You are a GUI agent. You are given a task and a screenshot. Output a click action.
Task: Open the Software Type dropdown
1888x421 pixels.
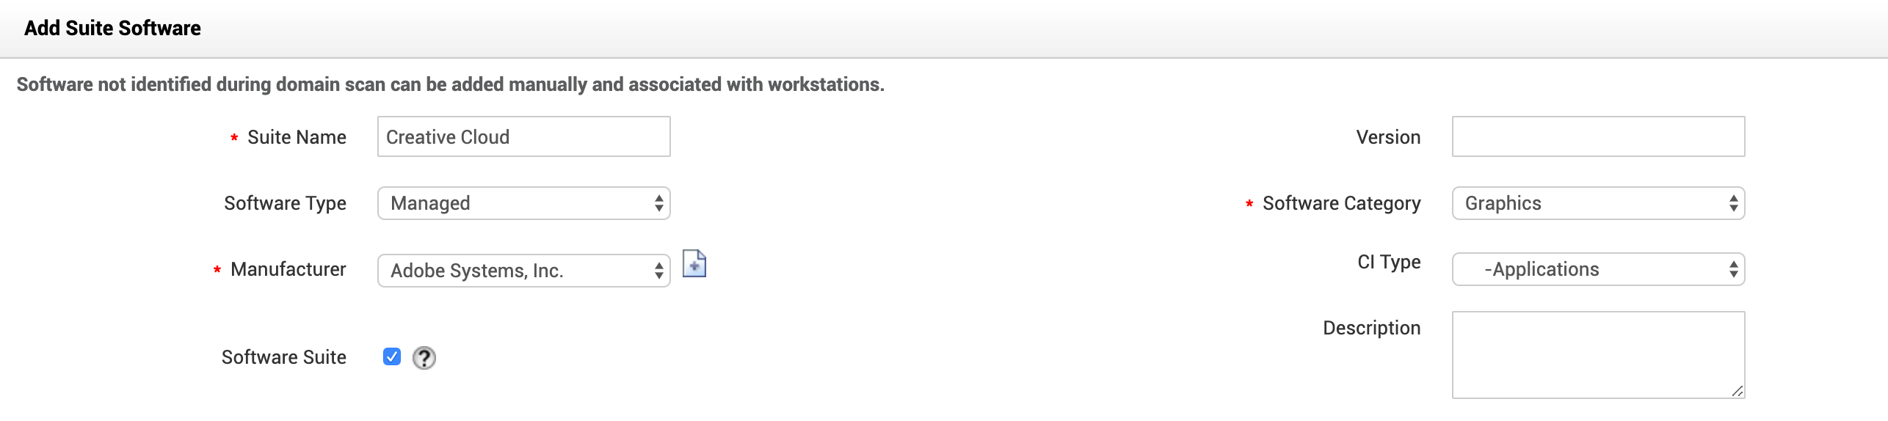523,203
